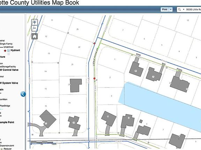Click the 'ExpansionJoint' legend entry
The width and height of the screenshot is (201, 150).
pos(7,145)
